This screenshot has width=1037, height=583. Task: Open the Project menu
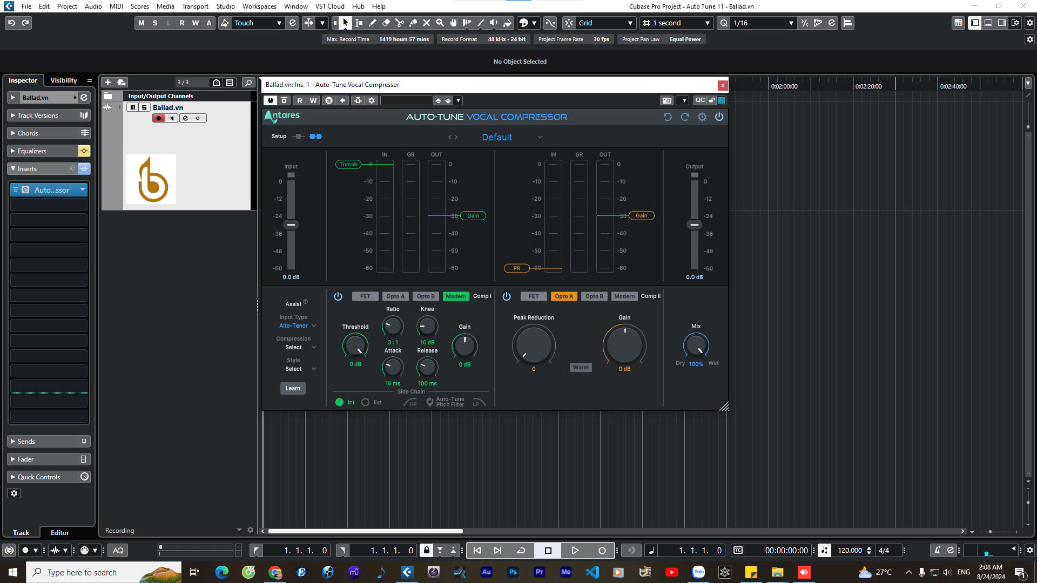[x=67, y=6]
